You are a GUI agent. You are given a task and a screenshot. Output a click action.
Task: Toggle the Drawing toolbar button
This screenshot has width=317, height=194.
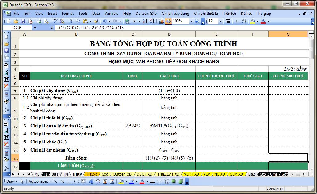168,21
